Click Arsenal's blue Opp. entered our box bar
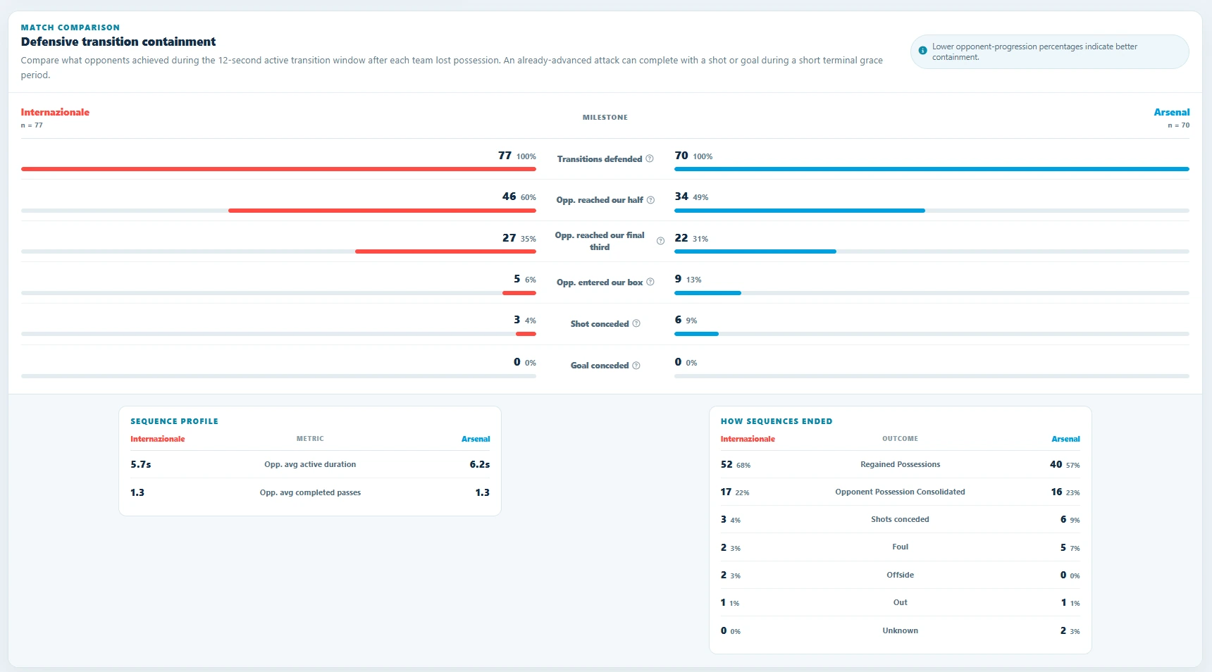1212x672 pixels. (707, 293)
